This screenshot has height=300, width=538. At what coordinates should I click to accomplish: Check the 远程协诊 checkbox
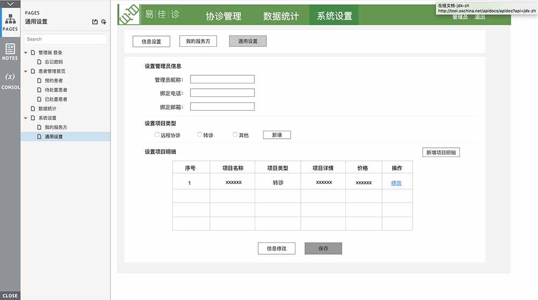coord(157,134)
